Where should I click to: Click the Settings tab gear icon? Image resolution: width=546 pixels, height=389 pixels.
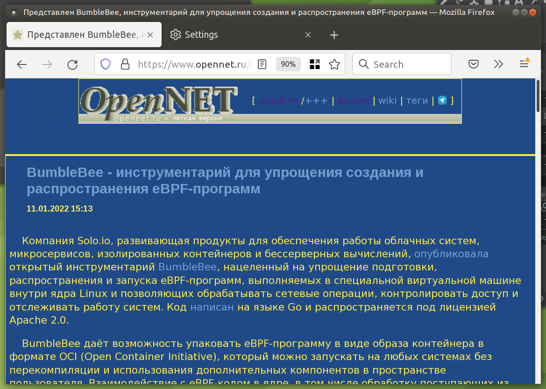pyautogui.click(x=176, y=35)
